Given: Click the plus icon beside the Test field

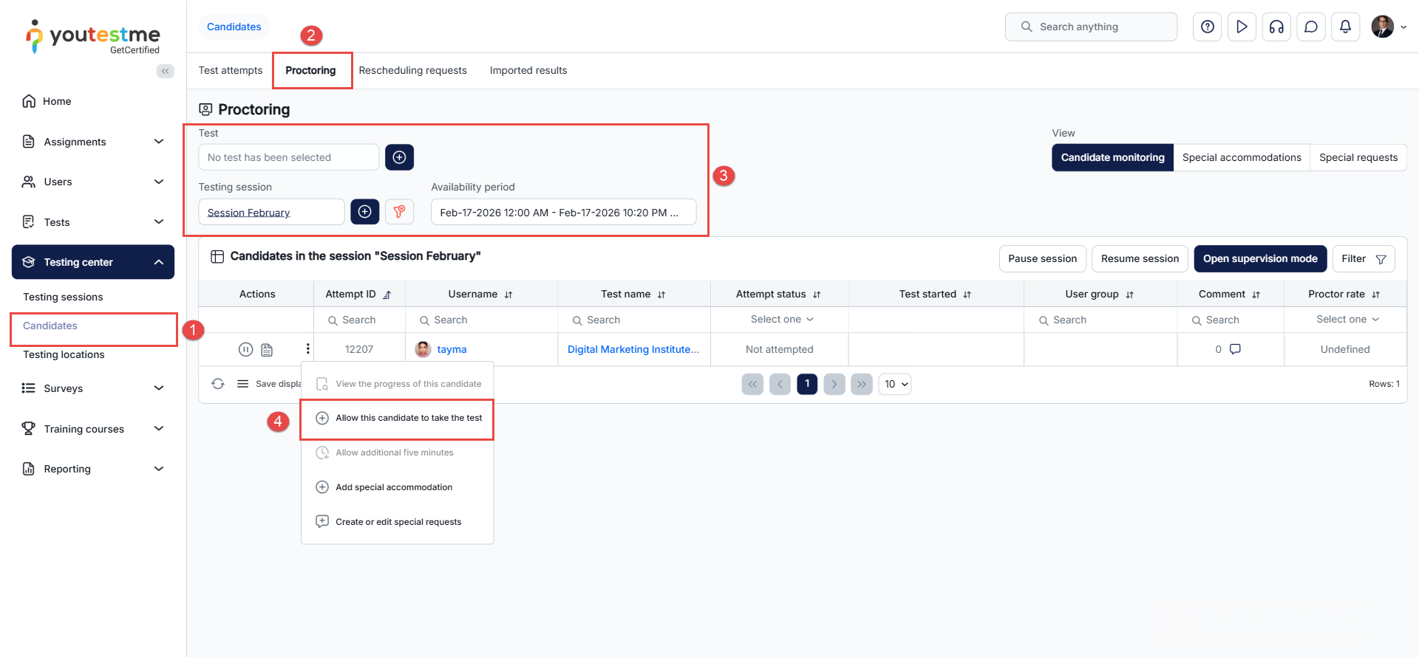Looking at the screenshot, I should pyautogui.click(x=399, y=157).
